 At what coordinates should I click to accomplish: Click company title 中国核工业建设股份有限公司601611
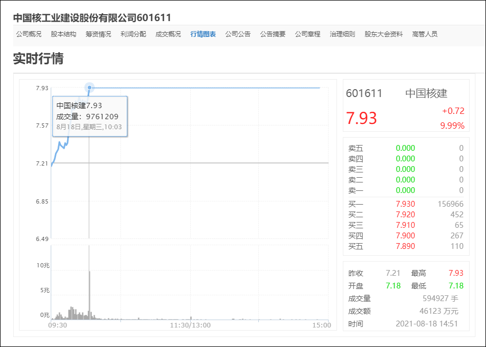point(92,17)
